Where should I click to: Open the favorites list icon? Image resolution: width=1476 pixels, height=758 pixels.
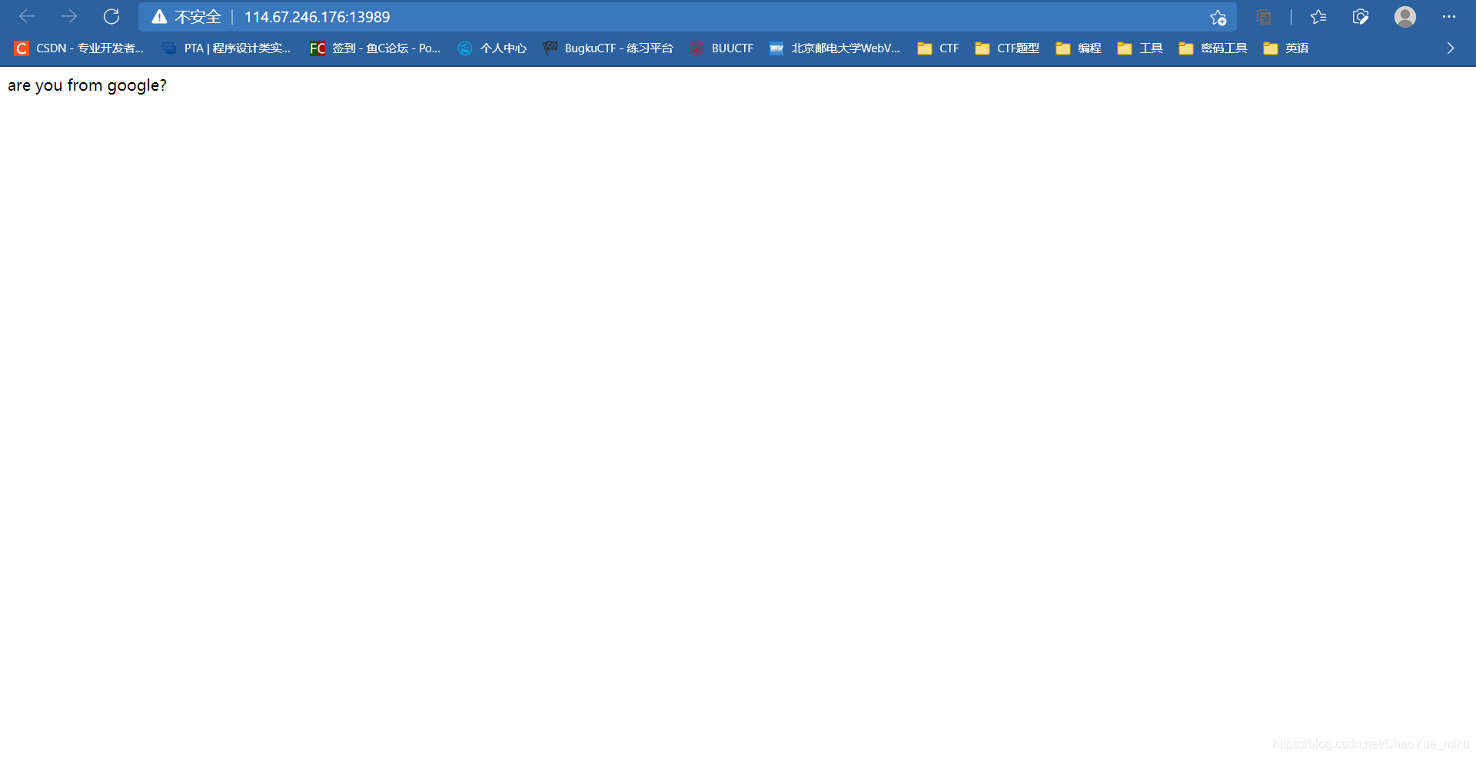[x=1318, y=17]
